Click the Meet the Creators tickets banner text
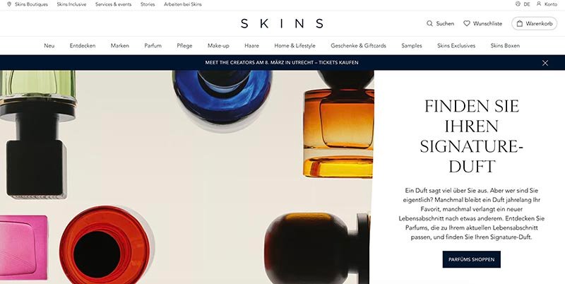The width and height of the screenshot is (565, 284). click(x=282, y=63)
